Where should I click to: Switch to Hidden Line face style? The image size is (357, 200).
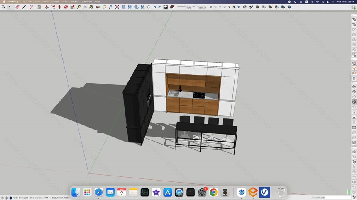coord(225,7)
